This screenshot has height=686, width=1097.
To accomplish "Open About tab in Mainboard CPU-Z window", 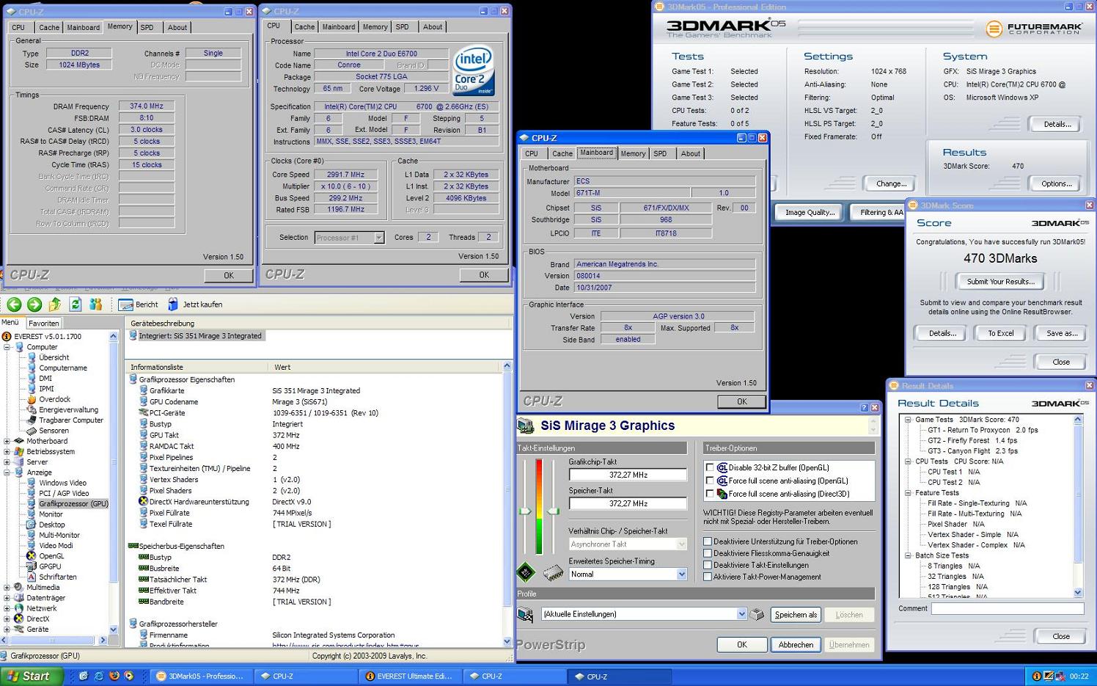I will (691, 153).
